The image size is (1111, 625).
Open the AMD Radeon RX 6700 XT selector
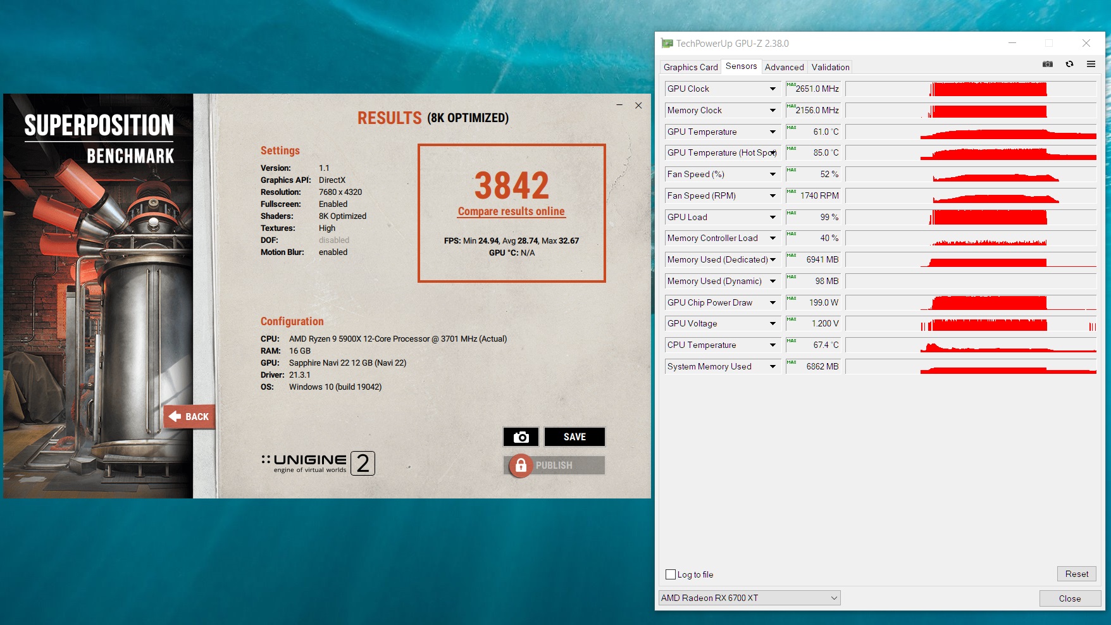click(x=749, y=598)
